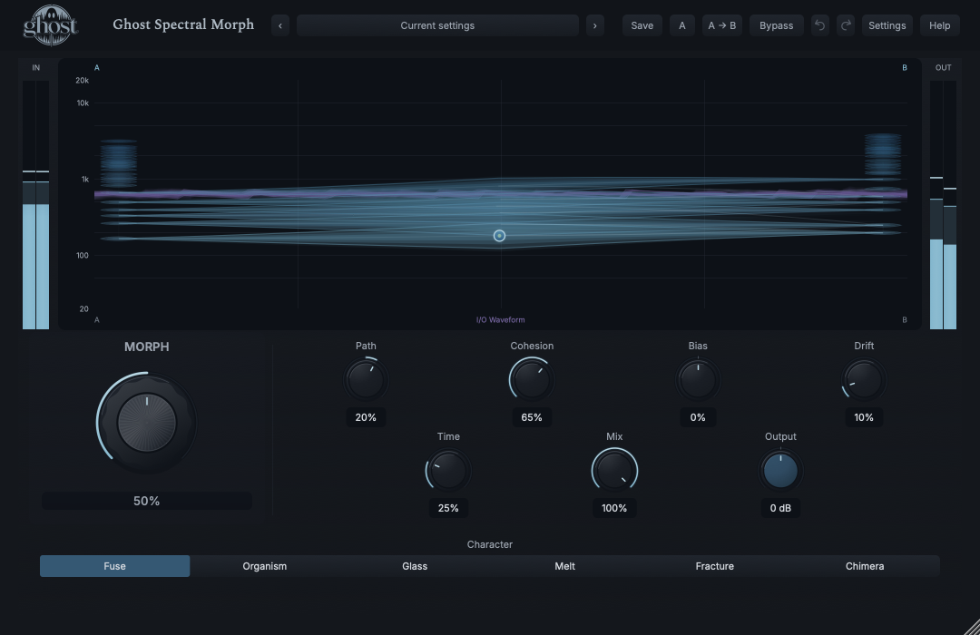Viewport: 980px width, 635px height.
Task: Open the Settings panel
Action: coord(887,25)
